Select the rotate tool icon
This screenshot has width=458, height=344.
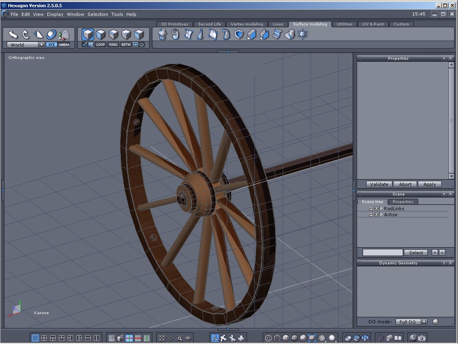26,35
